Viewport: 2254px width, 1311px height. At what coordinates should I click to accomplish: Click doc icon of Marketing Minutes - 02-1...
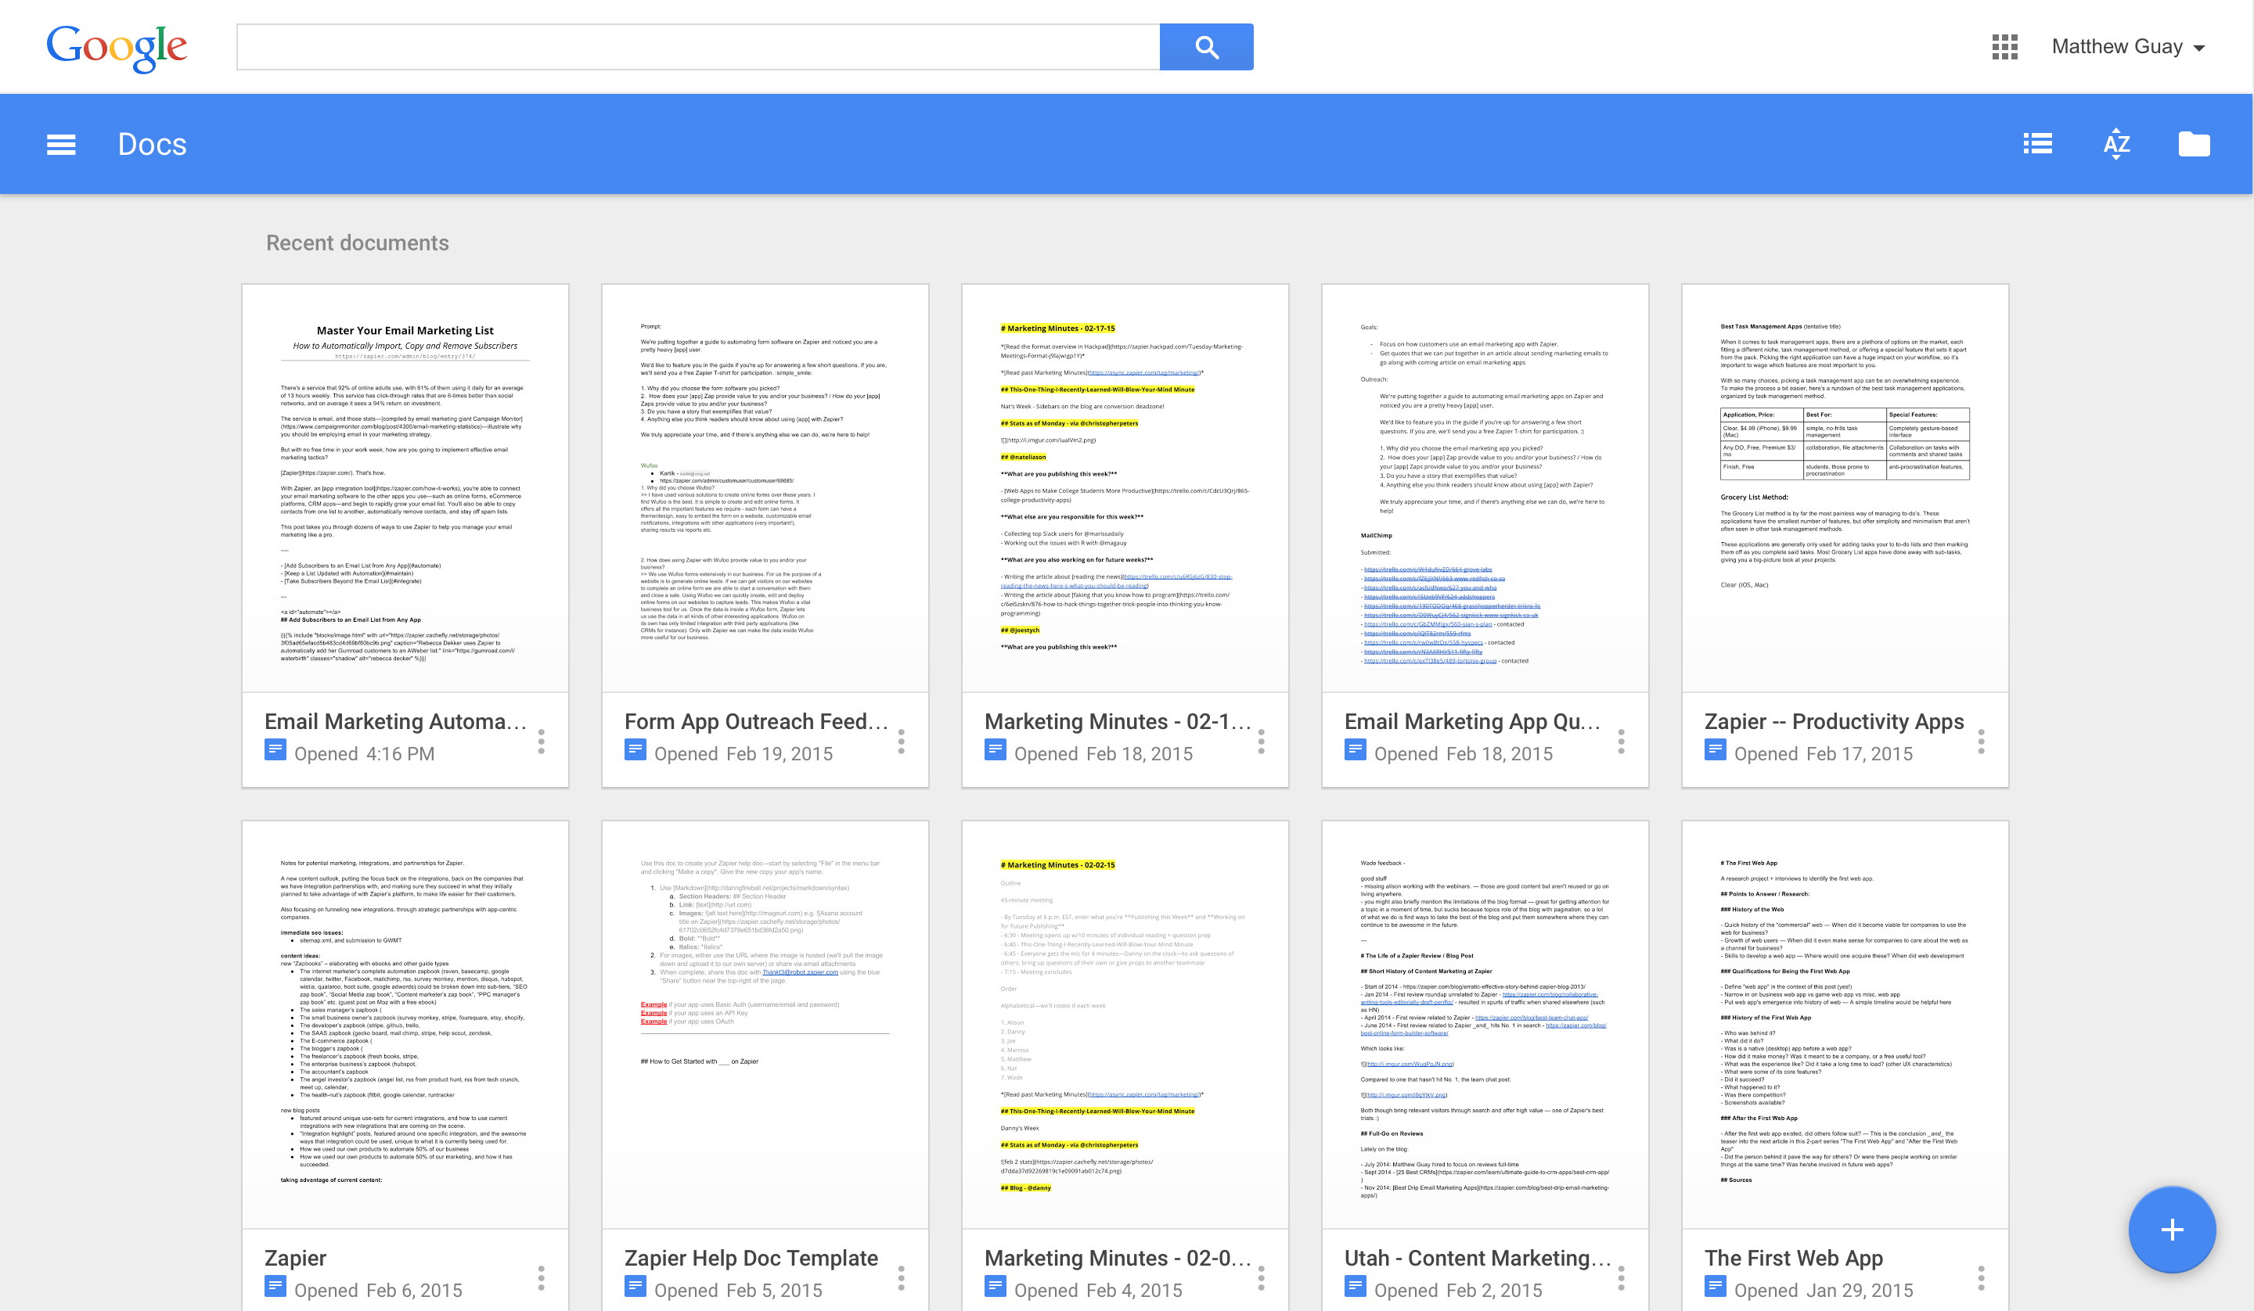pyautogui.click(x=996, y=750)
